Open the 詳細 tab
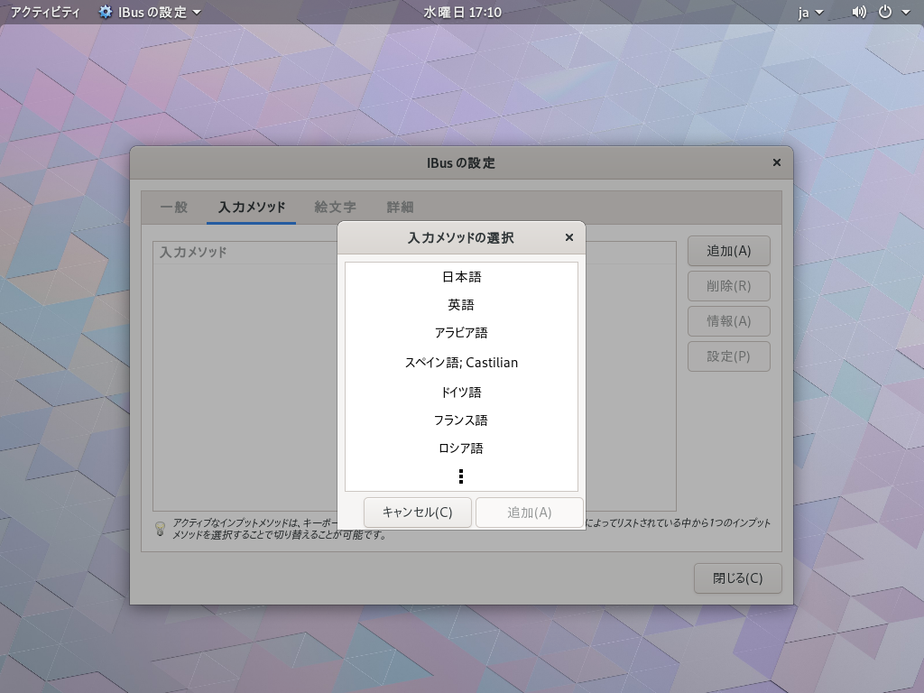924x693 pixels. tap(400, 208)
